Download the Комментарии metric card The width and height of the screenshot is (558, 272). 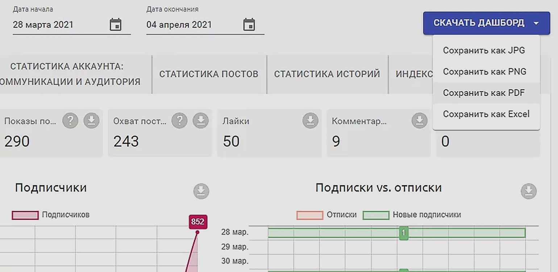point(419,121)
